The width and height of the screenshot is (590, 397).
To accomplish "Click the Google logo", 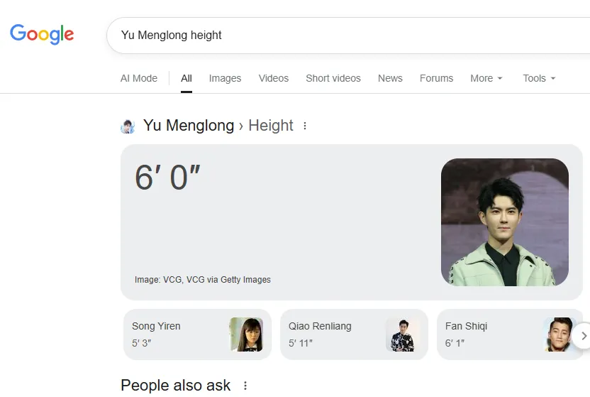I will [x=42, y=34].
